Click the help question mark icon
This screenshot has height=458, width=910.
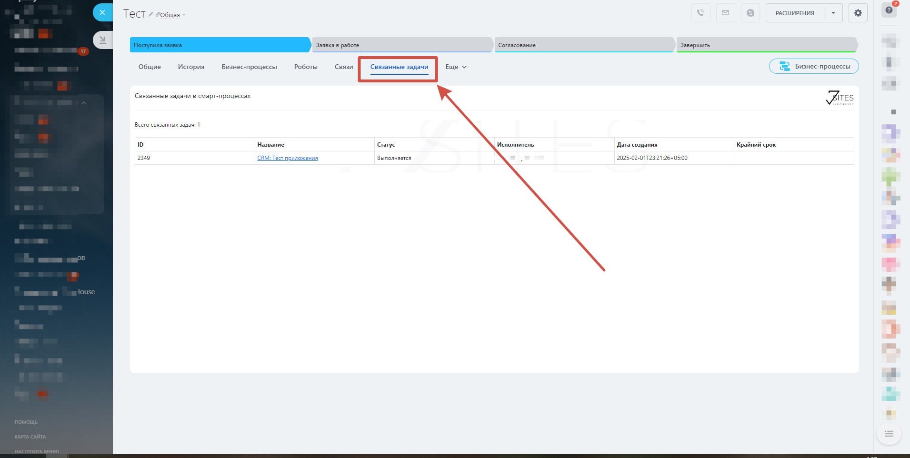pyautogui.click(x=889, y=10)
